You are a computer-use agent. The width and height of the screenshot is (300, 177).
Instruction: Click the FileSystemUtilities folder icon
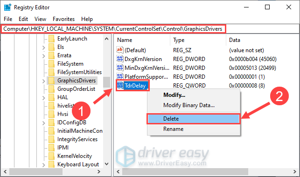(51, 72)
